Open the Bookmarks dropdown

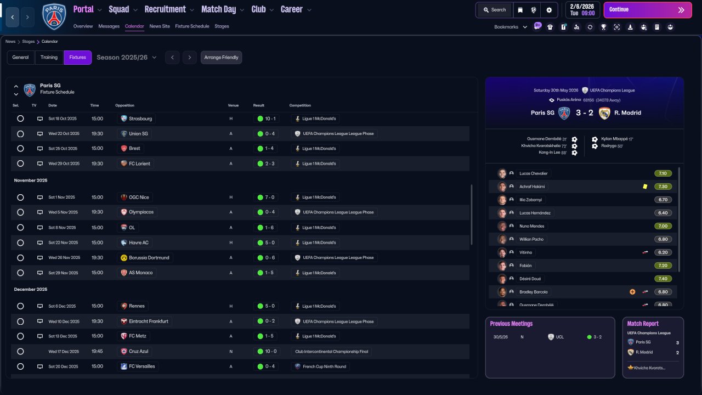click(x=511, y=27)
